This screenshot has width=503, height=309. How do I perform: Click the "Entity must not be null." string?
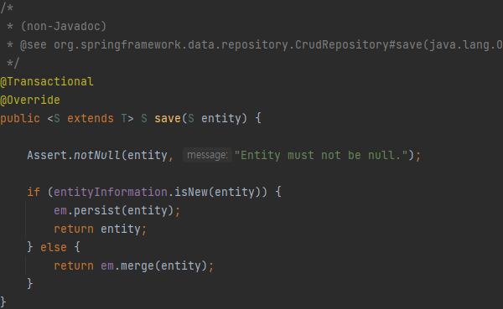point(321,156)
